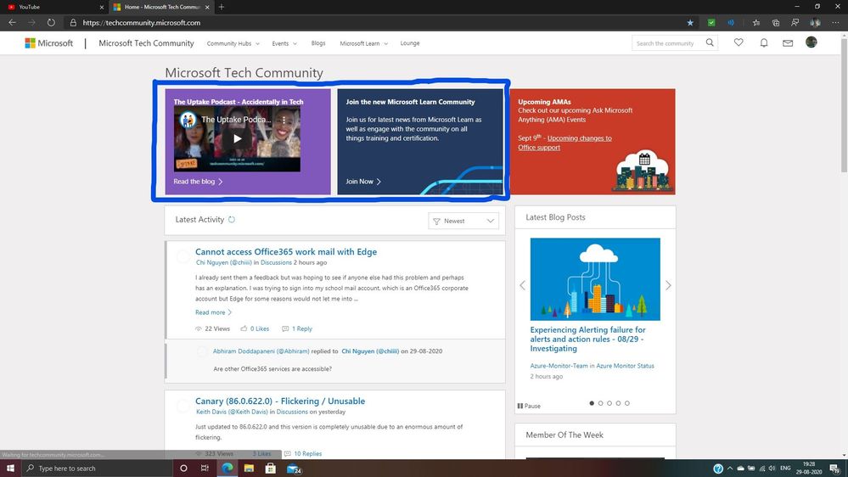848x477 pixels.
Task: Expand the Community Hubs menu
Action: (233, 43)
